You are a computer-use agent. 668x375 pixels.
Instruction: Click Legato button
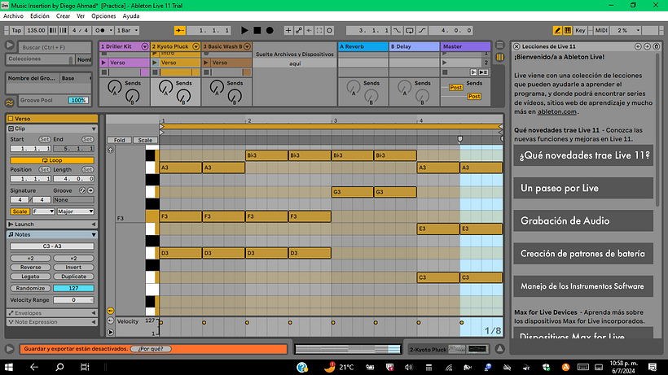click(x=31, y=277)
